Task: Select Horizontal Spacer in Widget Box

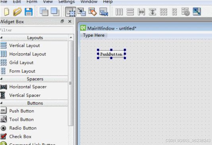Action: pos(34,87)
